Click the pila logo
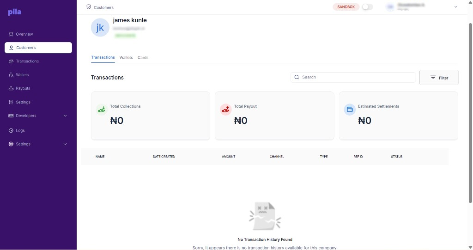This screenshot has width=473, height=250. pos(14,12)
